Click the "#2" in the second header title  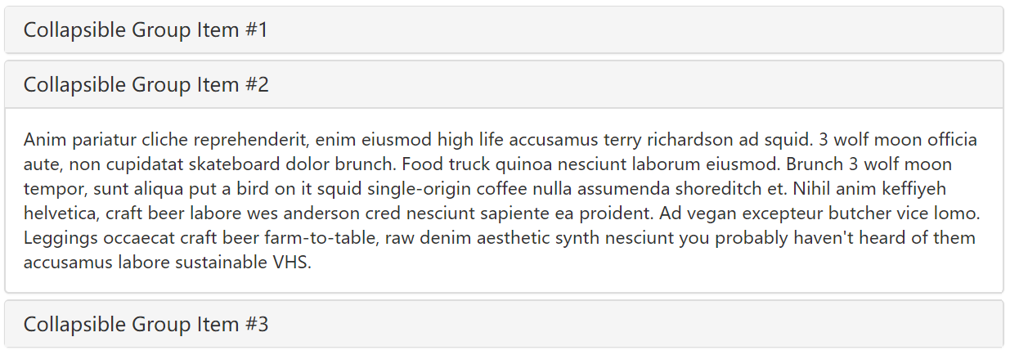[256, 85]
